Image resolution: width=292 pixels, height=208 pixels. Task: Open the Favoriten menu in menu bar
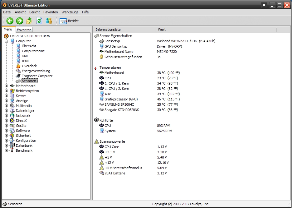[x=51, y=12]
